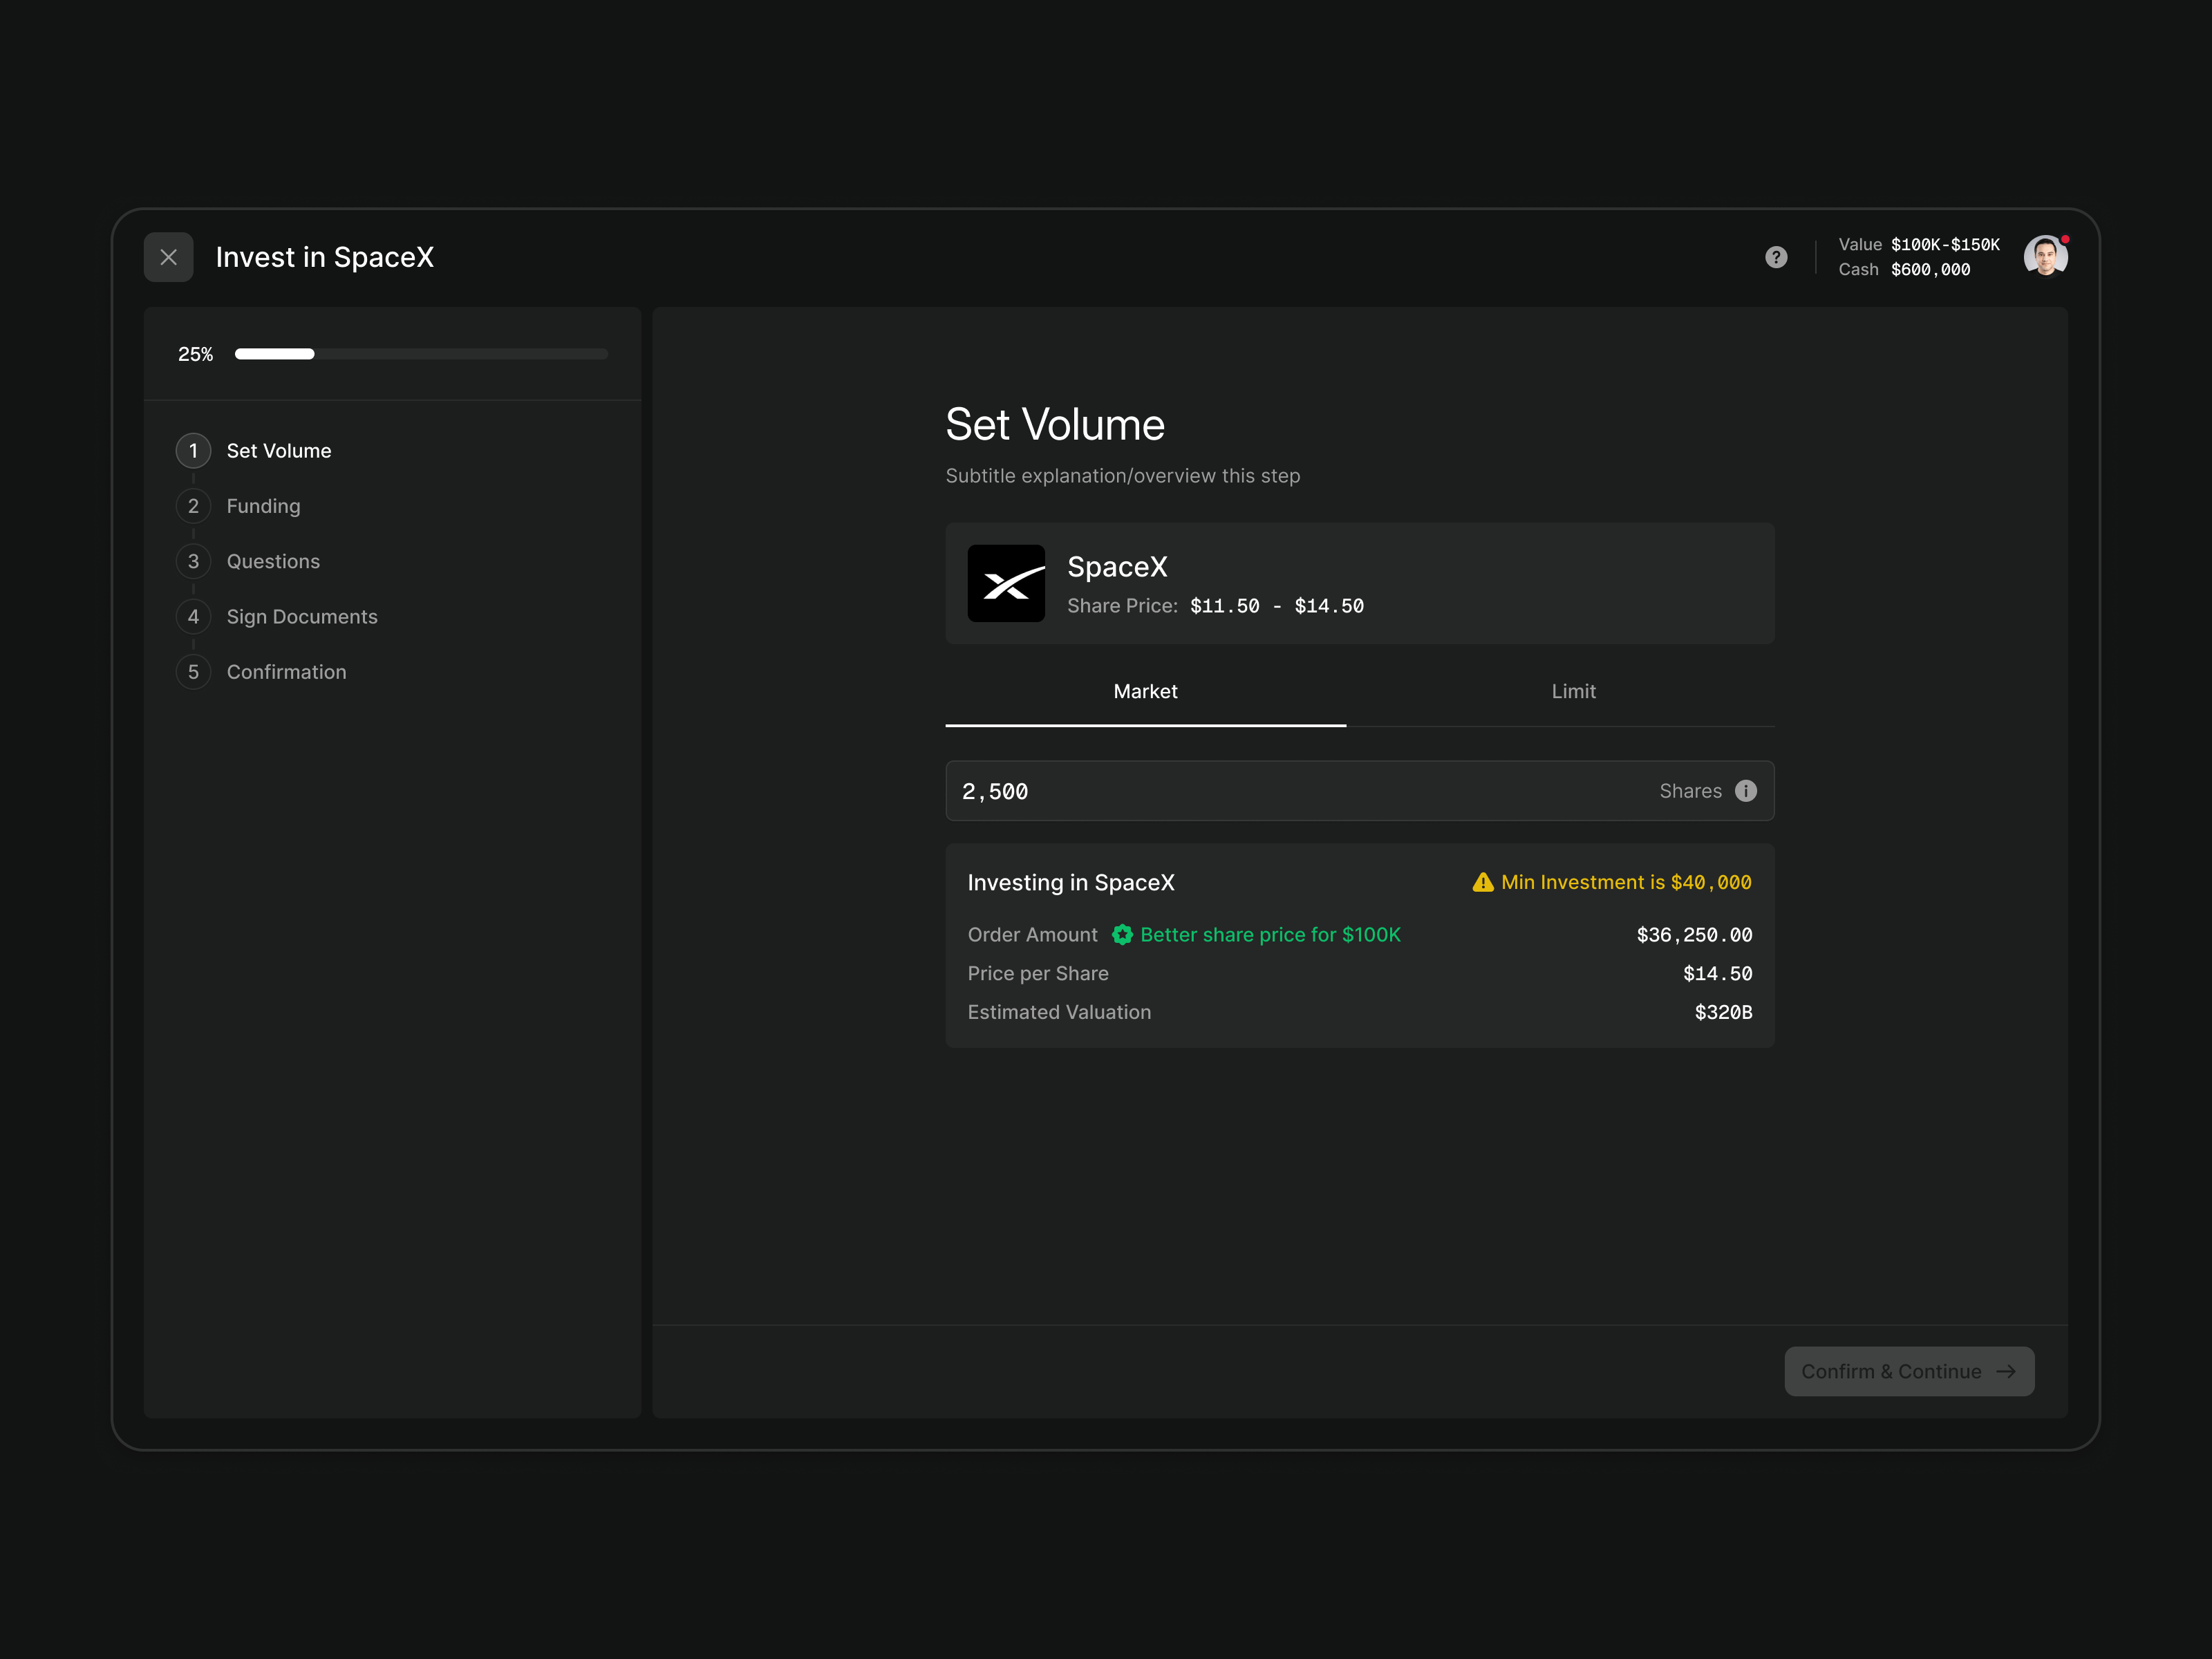Go to the Sign Documents step
This screenshot has width=2212, height=1659.
click(302, 617)
